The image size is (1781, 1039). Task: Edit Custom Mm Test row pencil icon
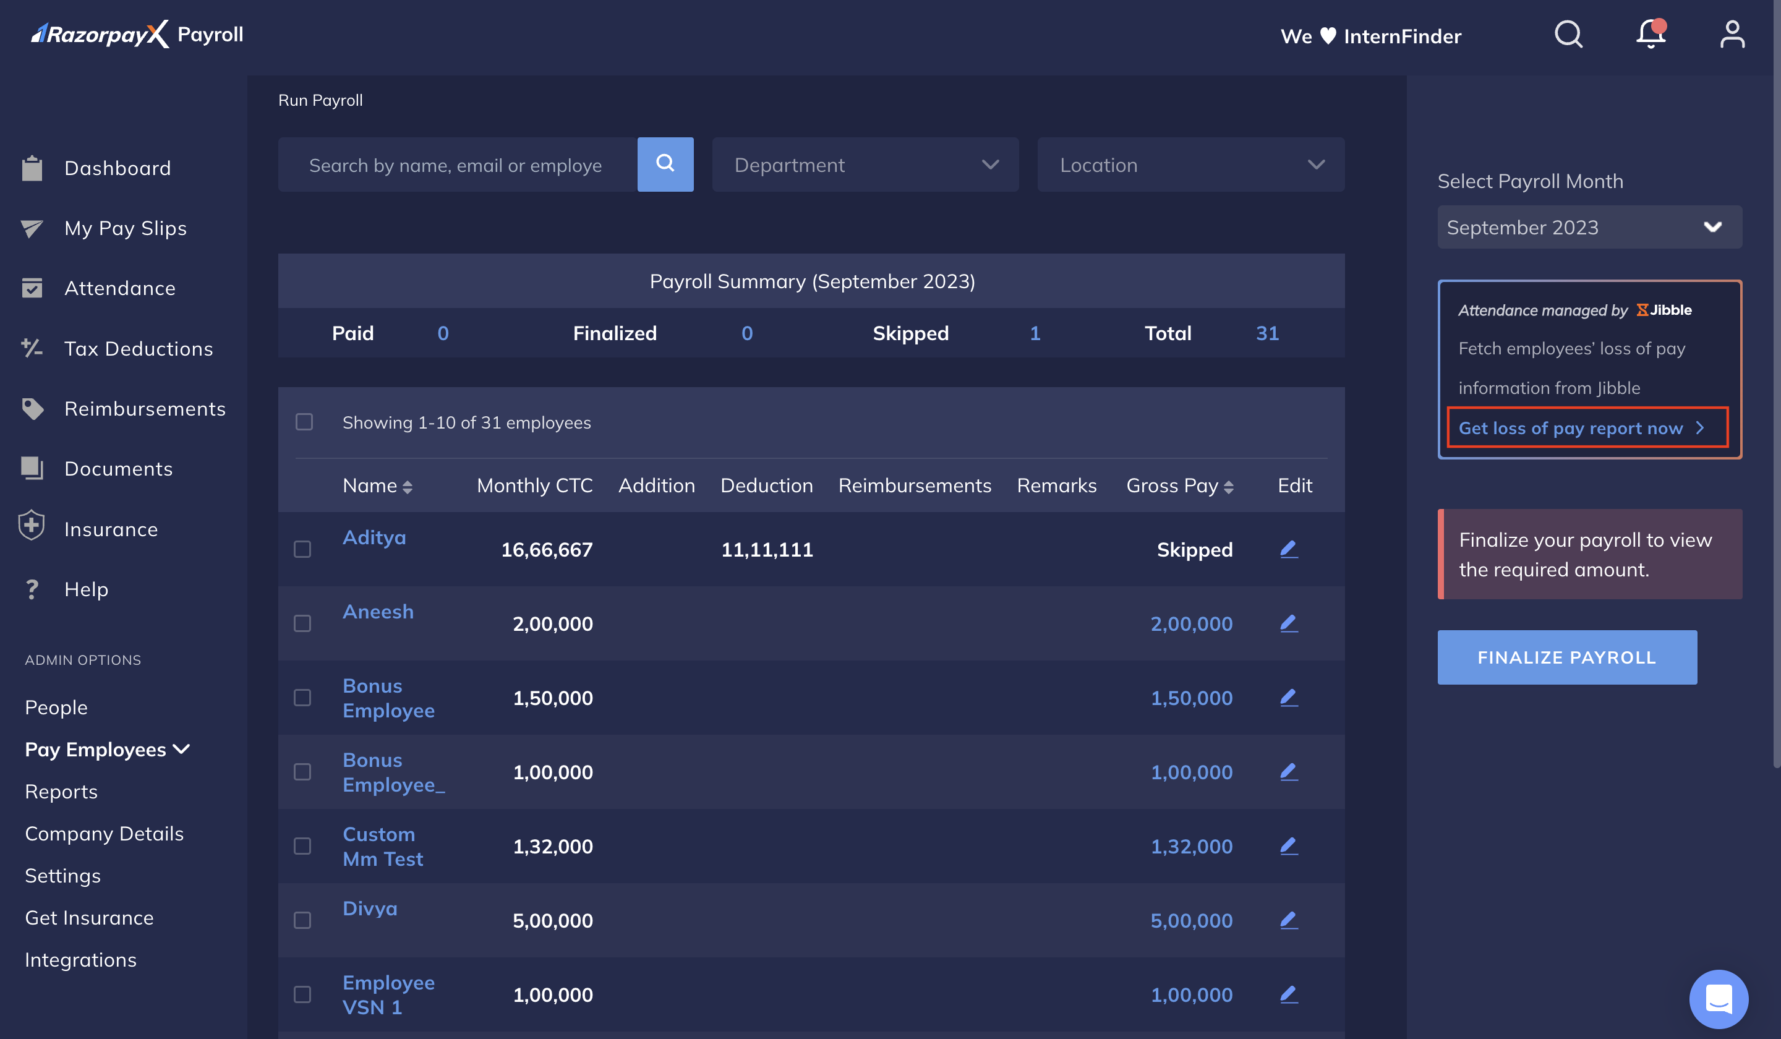click(1288, 846)
